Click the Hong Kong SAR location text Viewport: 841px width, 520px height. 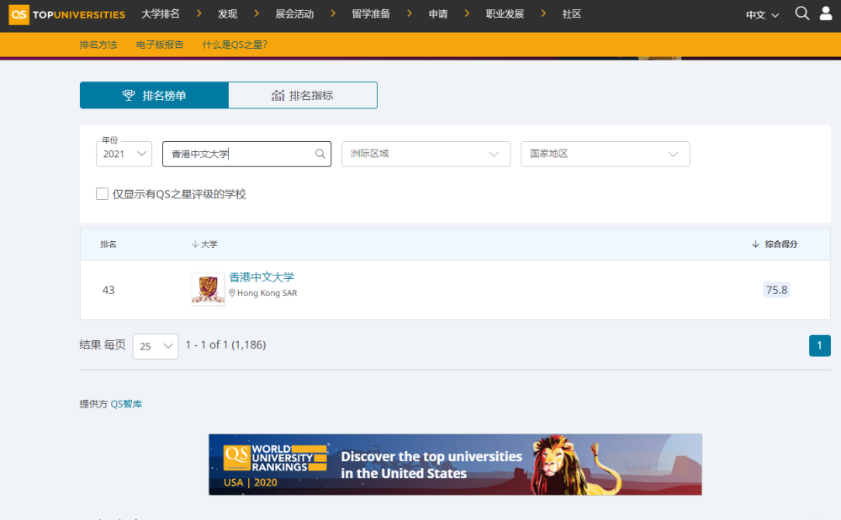[x=267, y=293]
